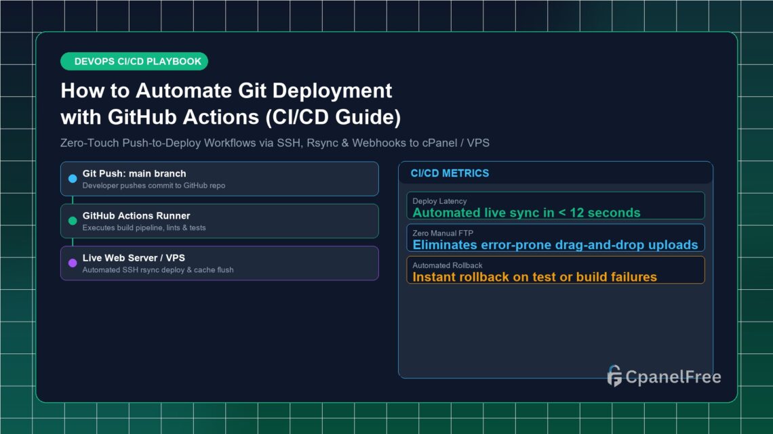Click the DEVOPS CI/CD PLAYBOOK badge
773x434 pixels.
(134, 62)
